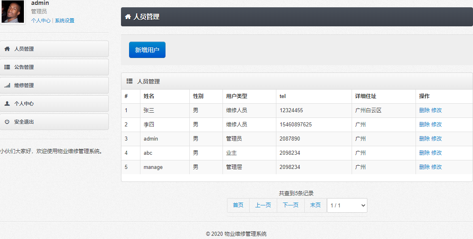473x239 pixels.
Task: Click 删除 in the admin row
Action: click(x=424, y=139)
